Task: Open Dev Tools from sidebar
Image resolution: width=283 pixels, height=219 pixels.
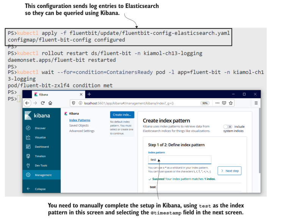Action: [x=41, y=166]
